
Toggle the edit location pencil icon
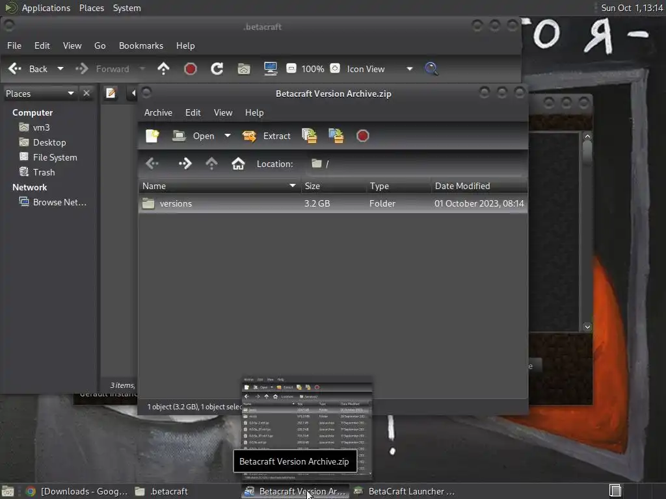[111, 93]
